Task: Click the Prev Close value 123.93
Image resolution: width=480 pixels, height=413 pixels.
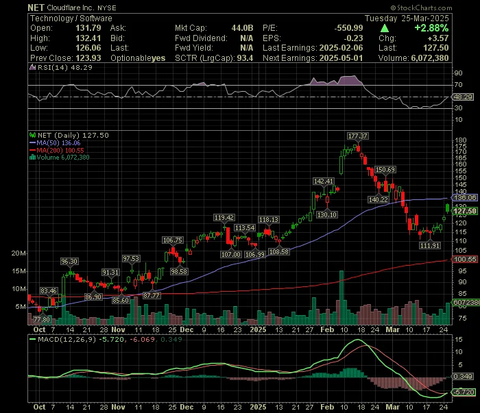Action: [x=88, y=58]
